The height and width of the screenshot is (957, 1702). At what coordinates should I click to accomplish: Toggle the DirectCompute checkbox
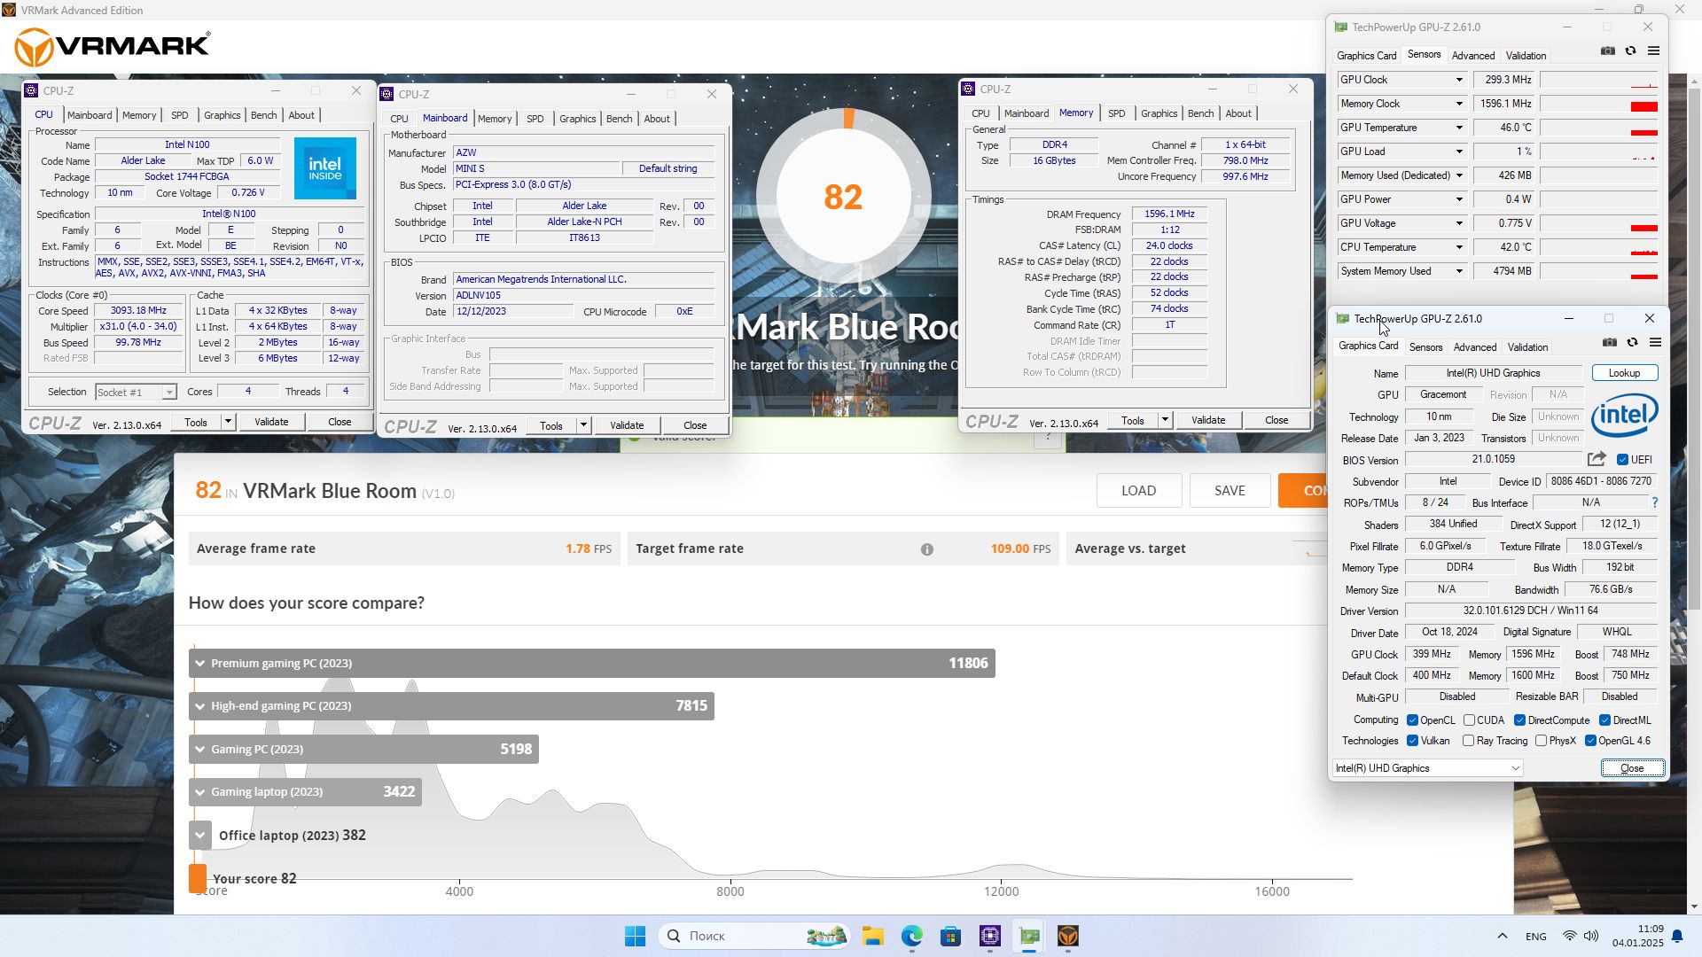pos(1519,720)
